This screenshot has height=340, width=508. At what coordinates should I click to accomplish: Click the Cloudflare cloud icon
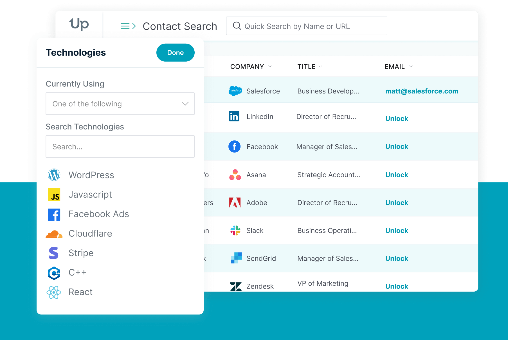click(x=54, y=234)
